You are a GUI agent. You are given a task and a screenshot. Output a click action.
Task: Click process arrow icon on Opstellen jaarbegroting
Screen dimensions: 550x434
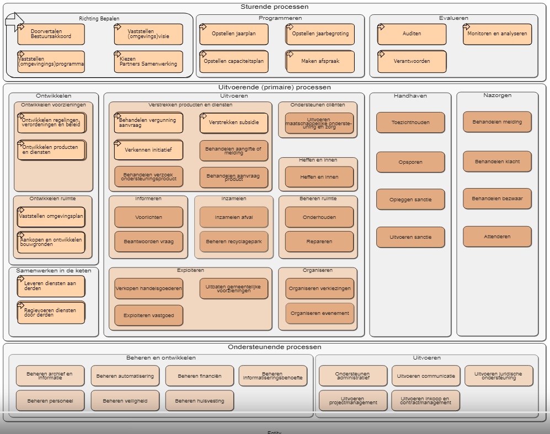pos(290,26)
